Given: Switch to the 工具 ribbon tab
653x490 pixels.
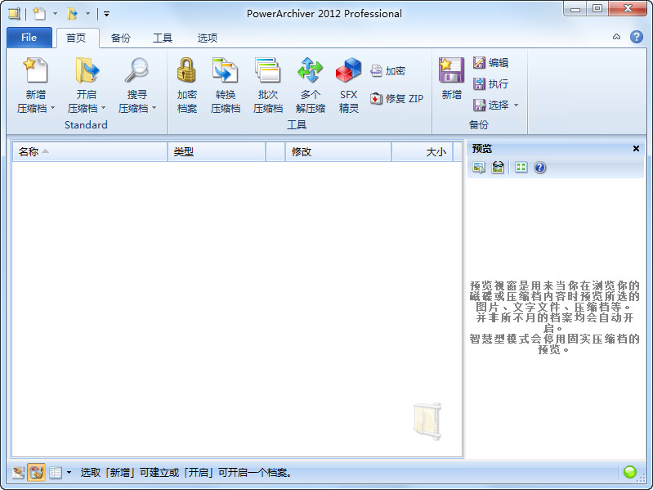Looking at the screenshot, I should (163, 38).
